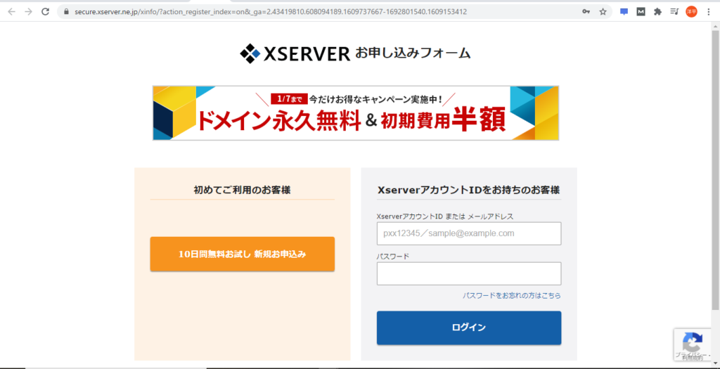Viewport: 720px width, 369px height.
Task: Focus the Xserver account ID or email field
Action: (x=469, y=233)
